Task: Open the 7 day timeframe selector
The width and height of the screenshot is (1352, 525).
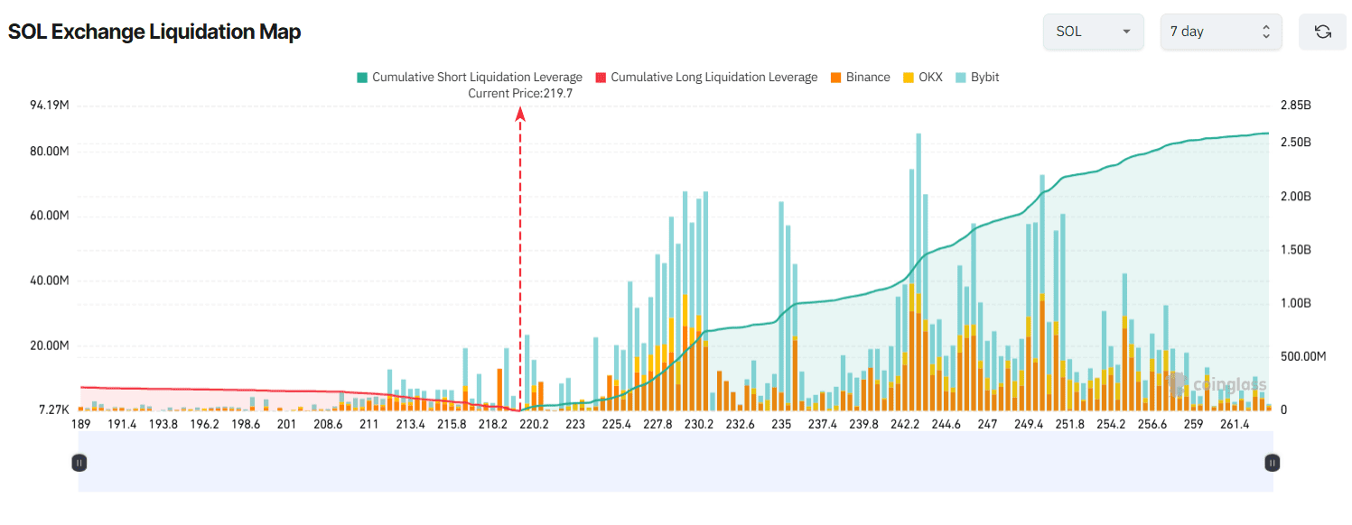Action: [x=1219, y=32]
